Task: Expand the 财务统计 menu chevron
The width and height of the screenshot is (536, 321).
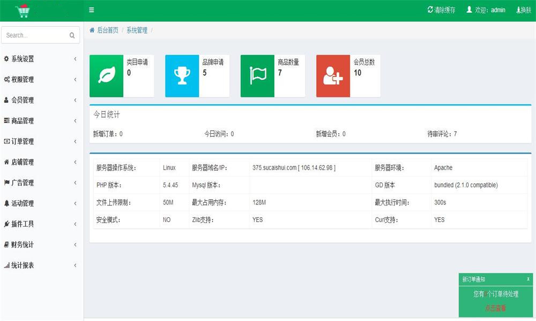Action: coord(75,244)
